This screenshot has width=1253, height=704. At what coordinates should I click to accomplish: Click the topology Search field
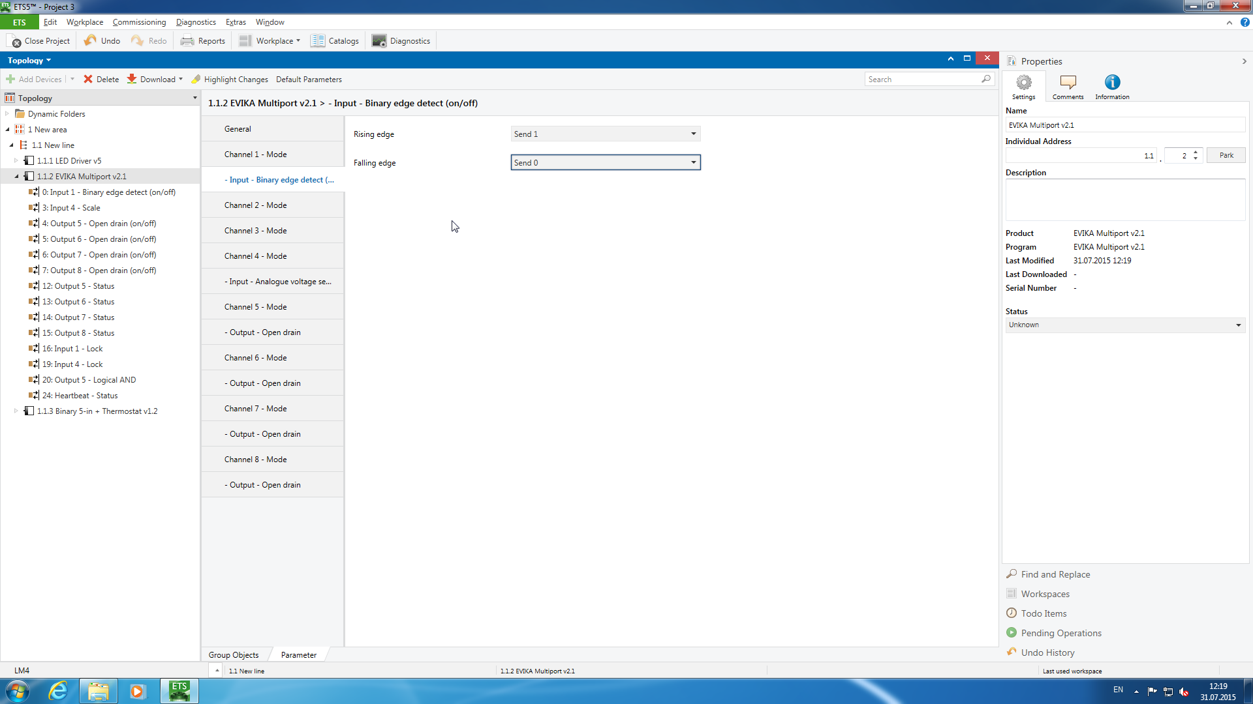(923, 79)
